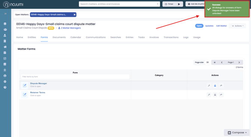Click Ask Me Anything button
This screenshot has height=137, width=251.
tap(195, 4)
